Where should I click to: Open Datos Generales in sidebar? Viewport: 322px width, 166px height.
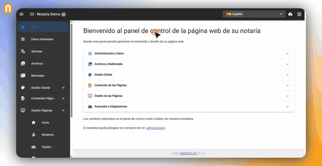tap(43, 39)
